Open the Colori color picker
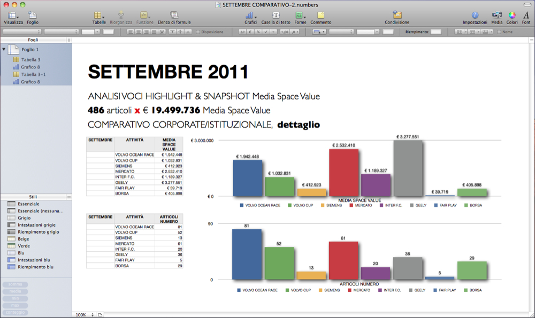Image resolution: width=535 pixels, height=318 pixels. tap(512, 15)
